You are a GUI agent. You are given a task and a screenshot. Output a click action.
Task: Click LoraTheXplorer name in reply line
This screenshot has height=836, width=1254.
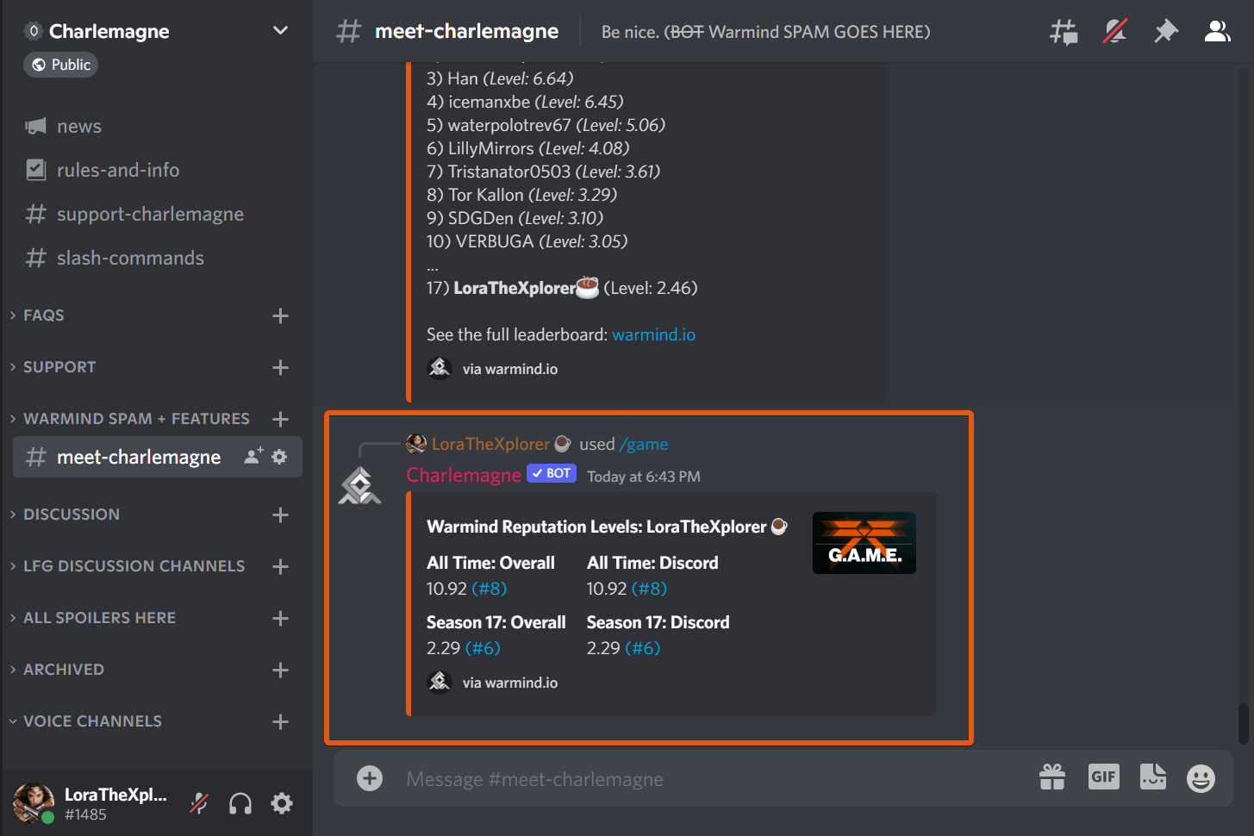click(x=490, y=445)
